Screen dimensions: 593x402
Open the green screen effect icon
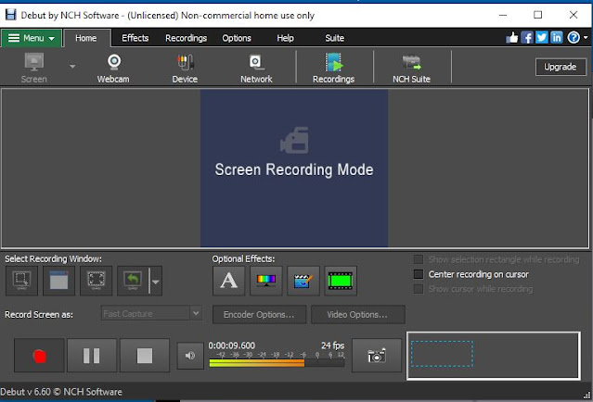(x=341, y=281)
